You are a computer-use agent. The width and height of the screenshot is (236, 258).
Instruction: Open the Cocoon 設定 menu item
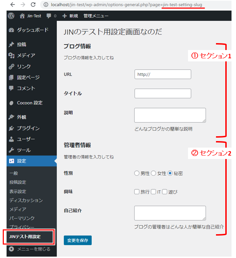click(30, 103)
